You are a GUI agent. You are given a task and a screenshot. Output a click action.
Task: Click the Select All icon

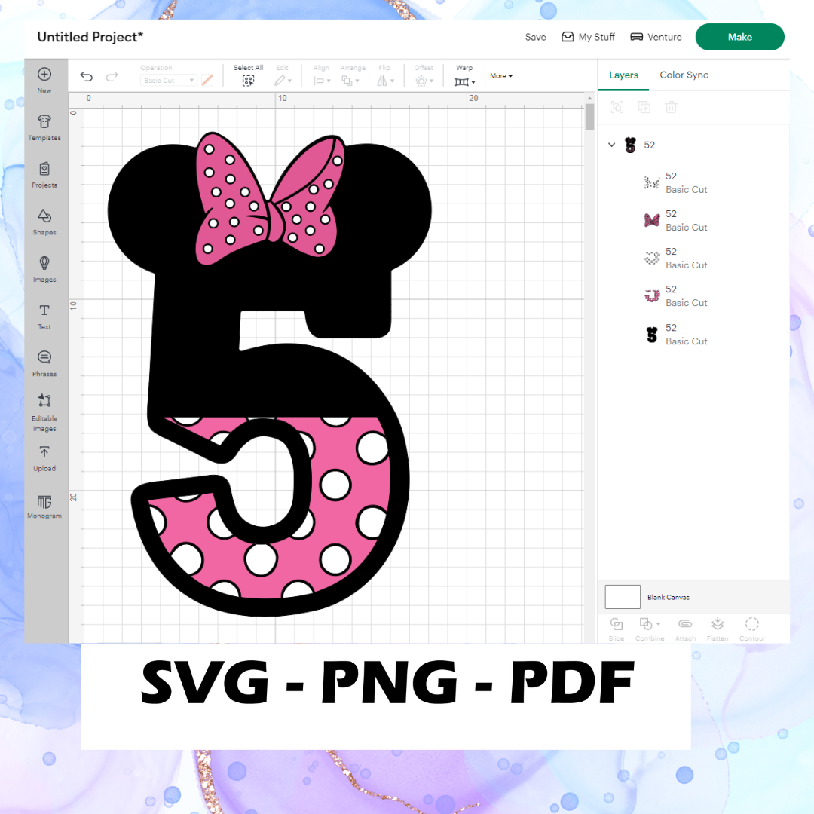coord(248,81)
